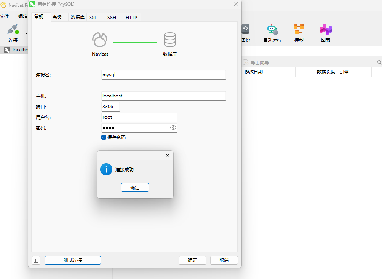The width and height of the screenshot is (382, 279).
Task: Click the 连接成功 message text
Action: point(125,169)
